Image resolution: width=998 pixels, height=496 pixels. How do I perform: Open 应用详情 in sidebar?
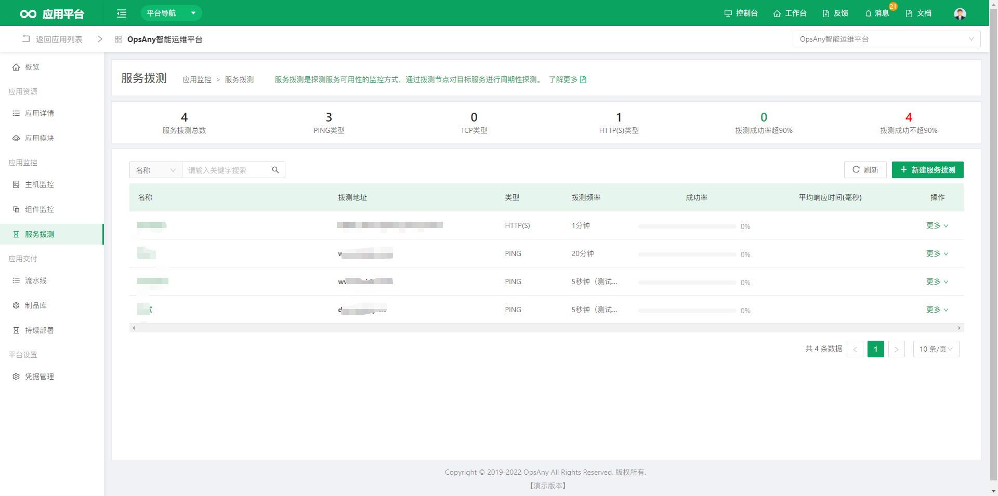click(x=52, y=113)
